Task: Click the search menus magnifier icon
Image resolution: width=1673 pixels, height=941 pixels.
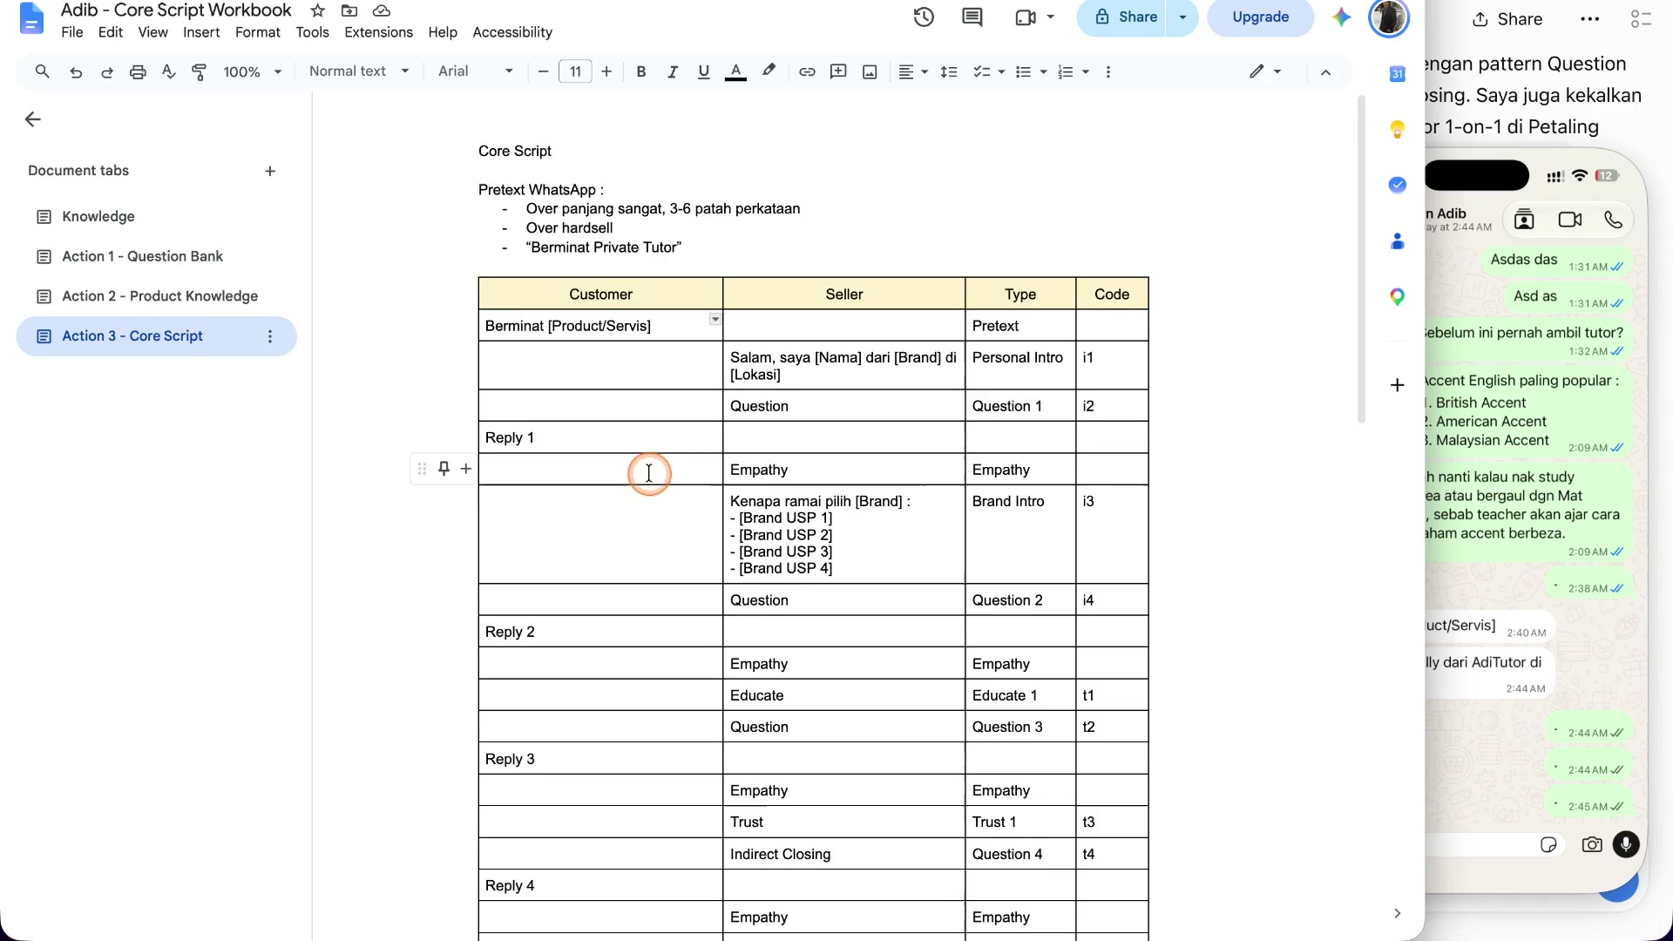Action: 42,72
